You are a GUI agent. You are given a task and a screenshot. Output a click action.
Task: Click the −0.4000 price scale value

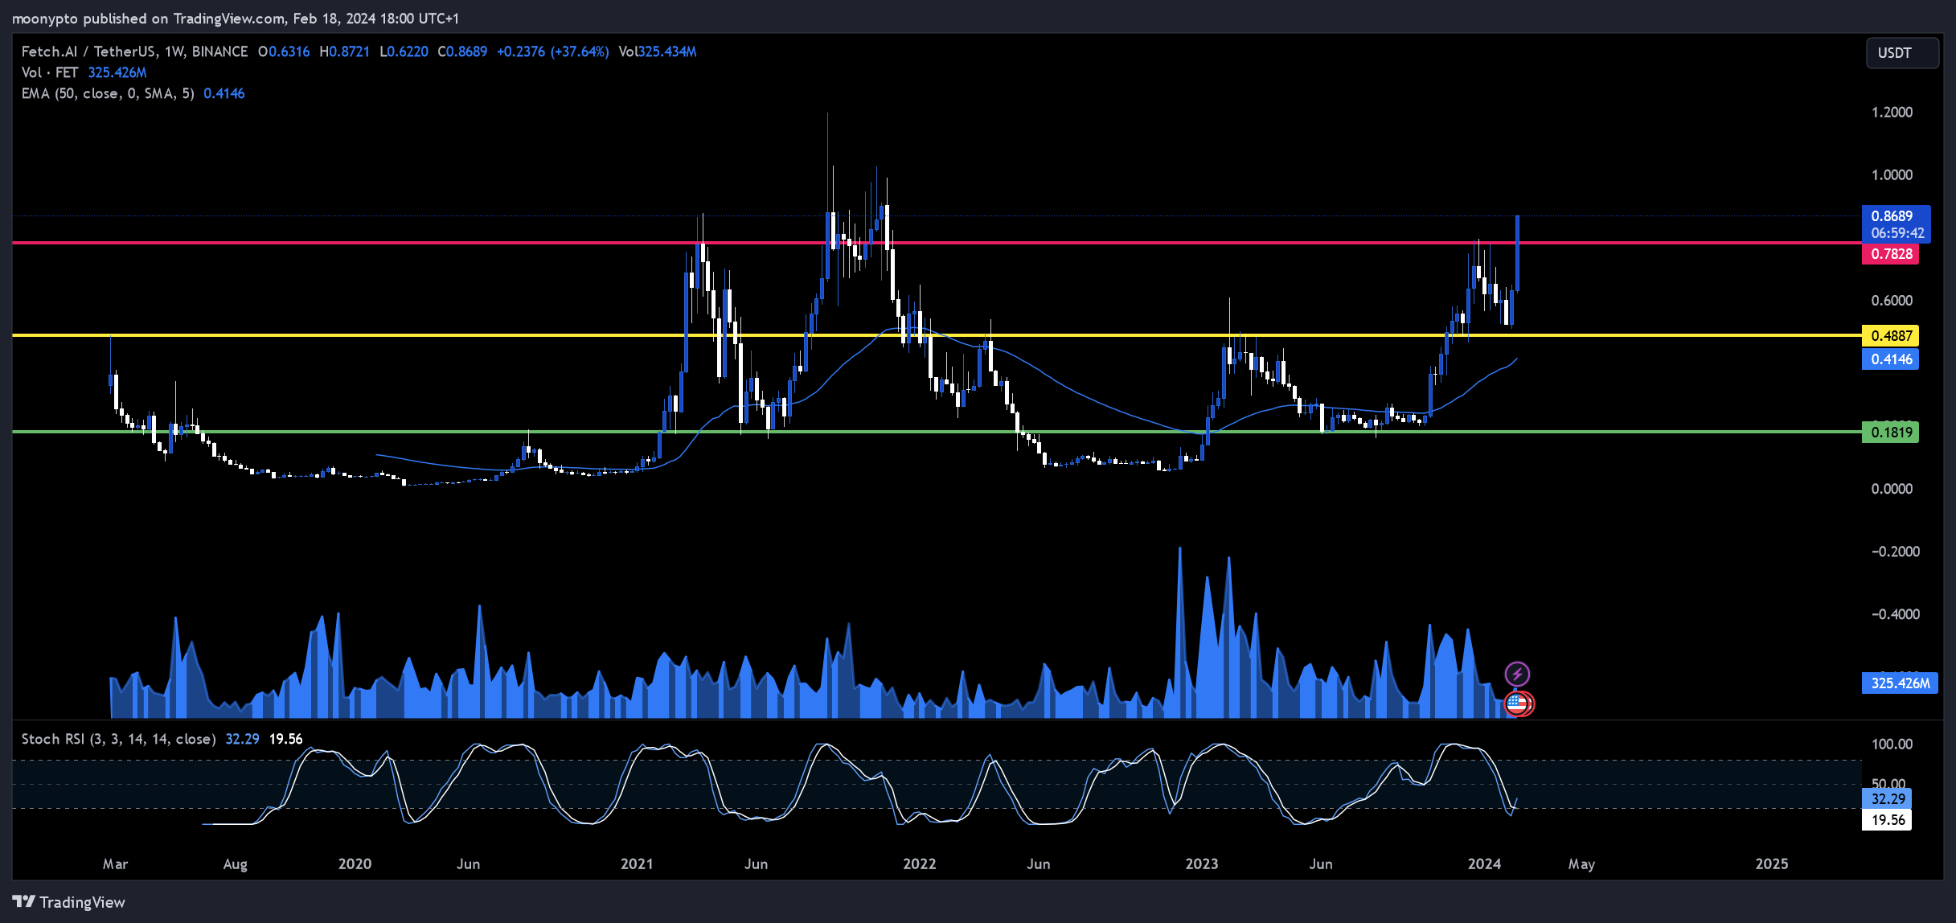point(1895,614)
